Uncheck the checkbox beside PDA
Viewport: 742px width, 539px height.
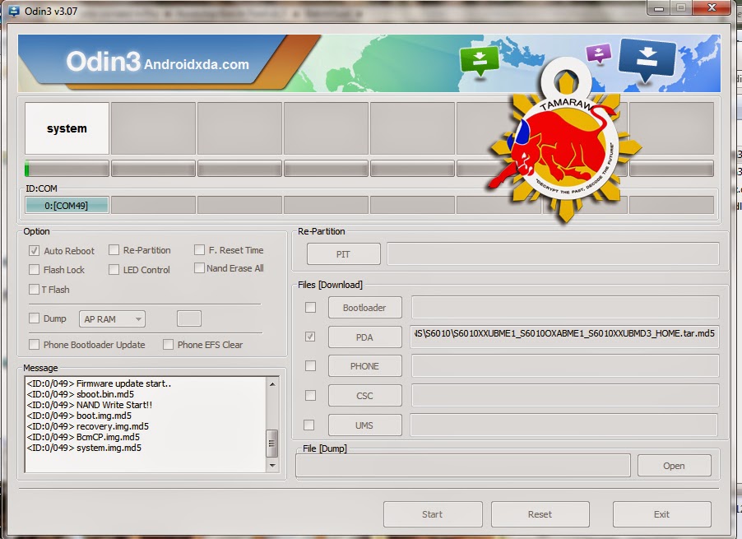tap(310, 337)
